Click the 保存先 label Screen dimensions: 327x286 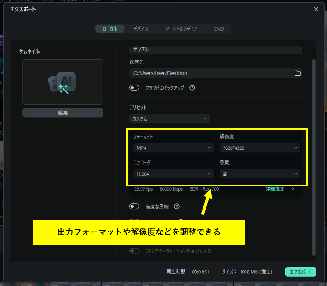coord(136,62)
